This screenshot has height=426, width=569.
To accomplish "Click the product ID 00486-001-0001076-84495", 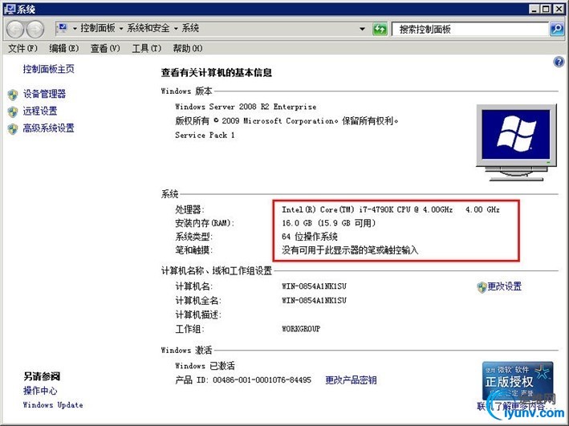I will (x=262, y=380).
